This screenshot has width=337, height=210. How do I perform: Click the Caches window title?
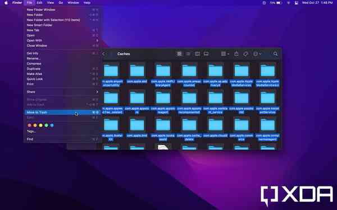click(x=124, y=54)
